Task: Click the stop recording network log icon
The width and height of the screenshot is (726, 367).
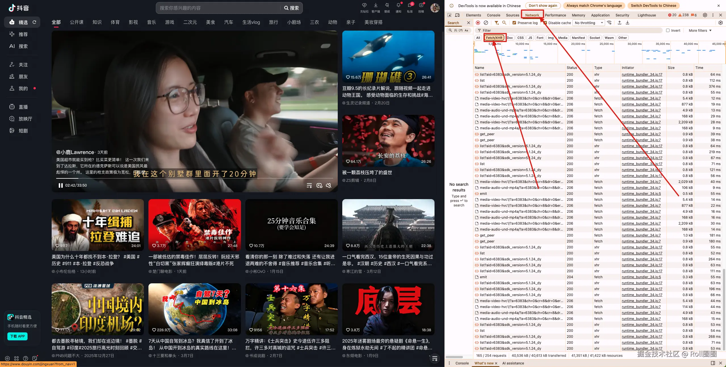Action: click(478, 23)
